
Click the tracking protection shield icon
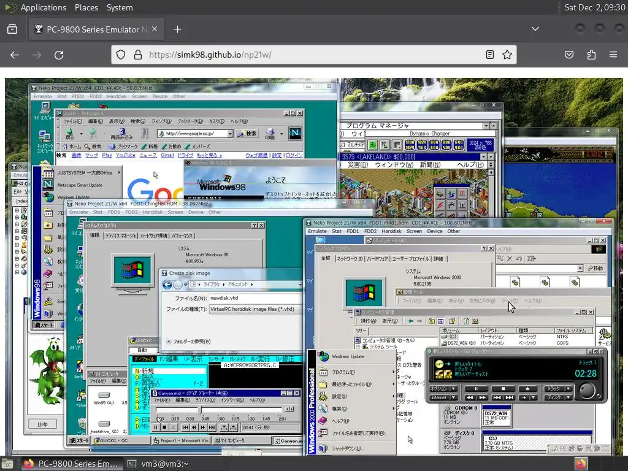[x=121, y=55]
